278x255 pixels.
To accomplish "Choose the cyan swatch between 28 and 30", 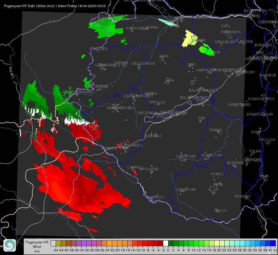I will click(243, 243).
